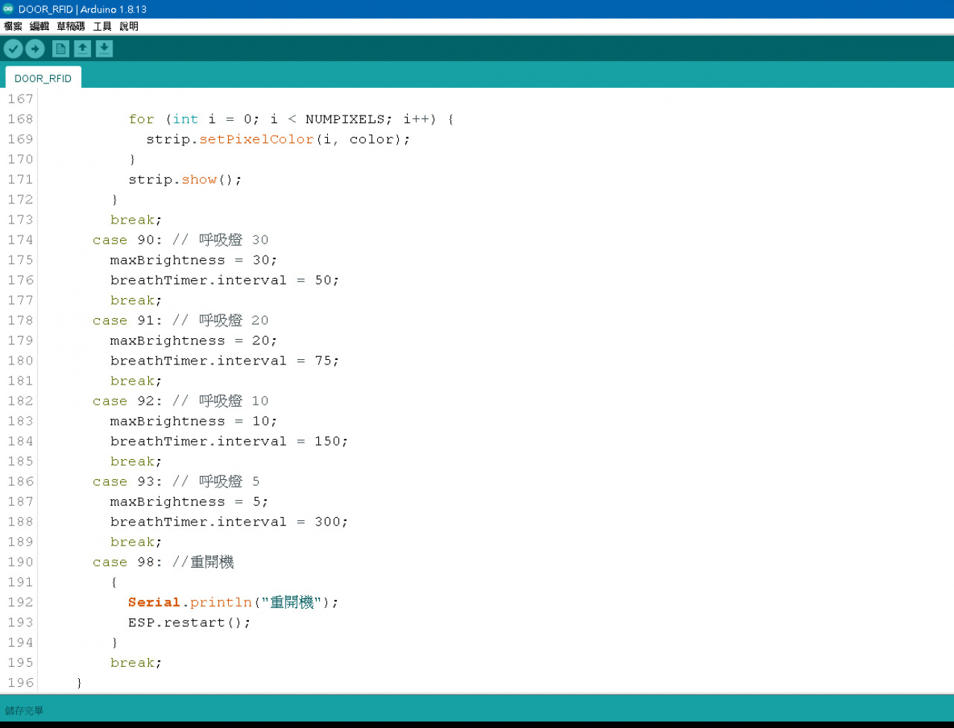Open the 編輯 menu

click(39, 26)
